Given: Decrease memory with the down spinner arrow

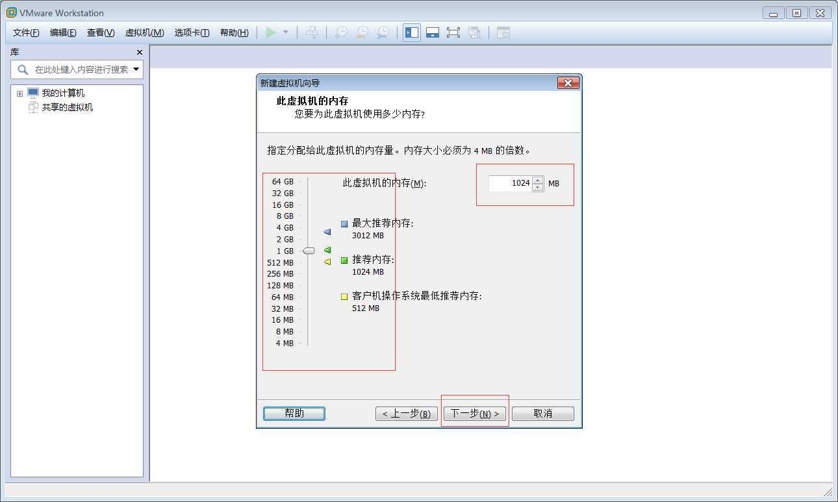Looking at the screenshot, I should [537, 187].
